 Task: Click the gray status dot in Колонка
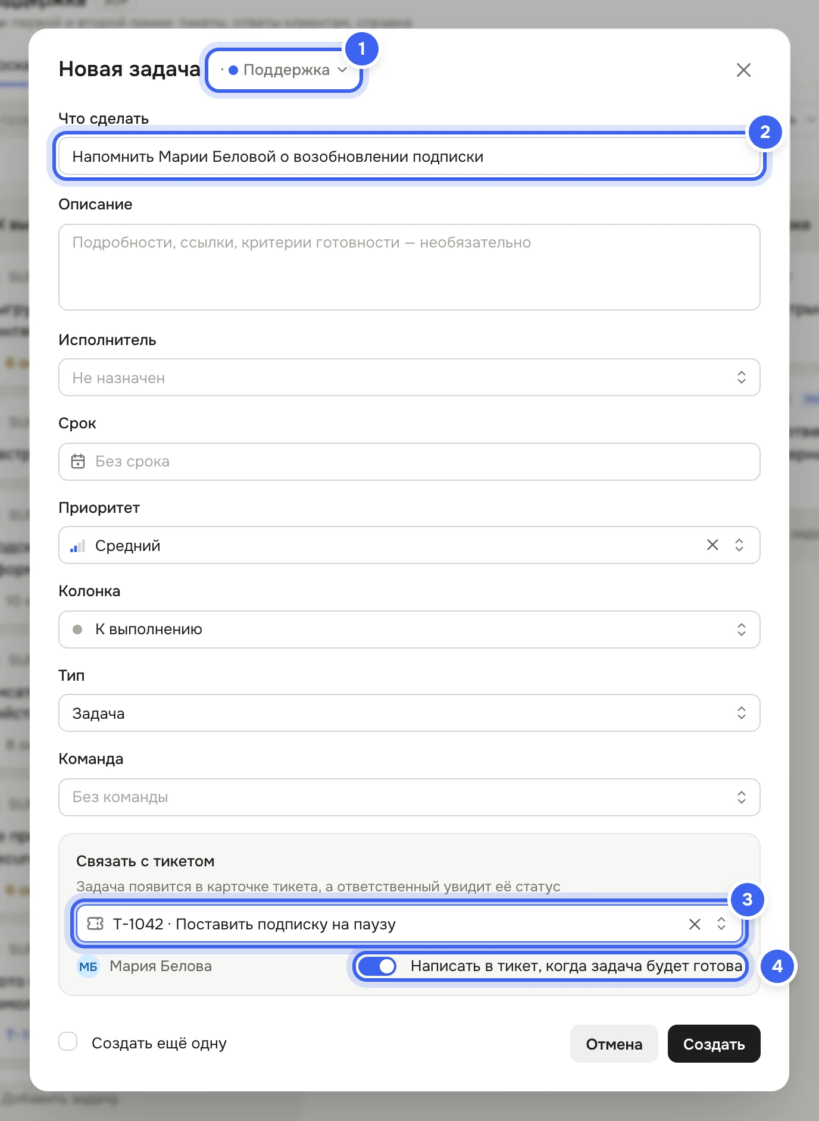click(77, 630)
